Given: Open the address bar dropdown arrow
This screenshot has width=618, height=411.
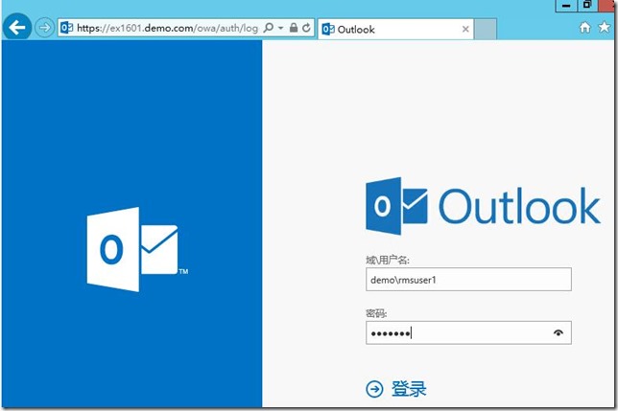Looking at the screenshot, I should click(x=280, y=28).
